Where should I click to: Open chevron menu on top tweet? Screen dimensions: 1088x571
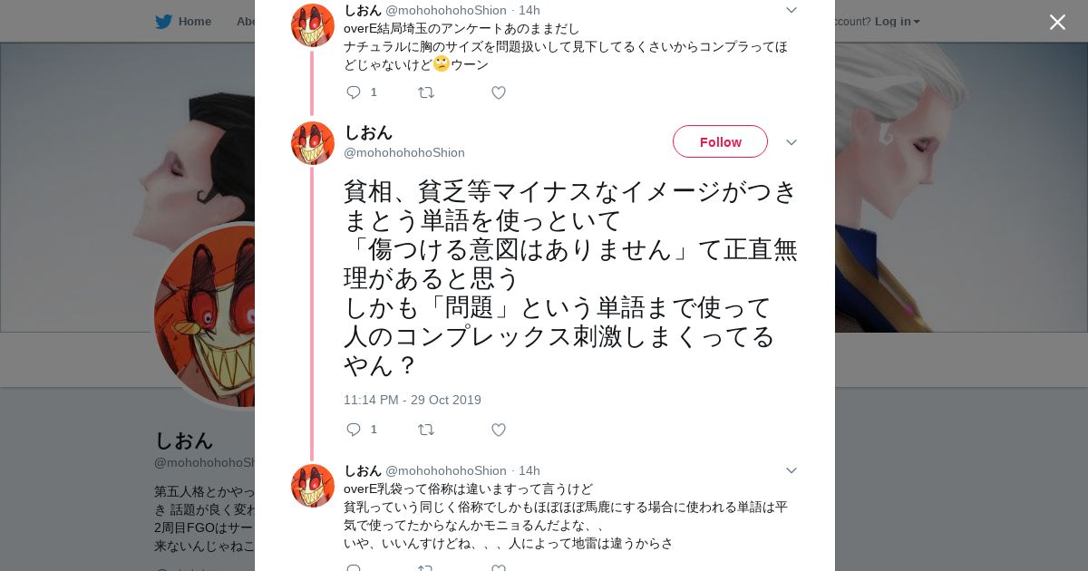pos(791,11)
